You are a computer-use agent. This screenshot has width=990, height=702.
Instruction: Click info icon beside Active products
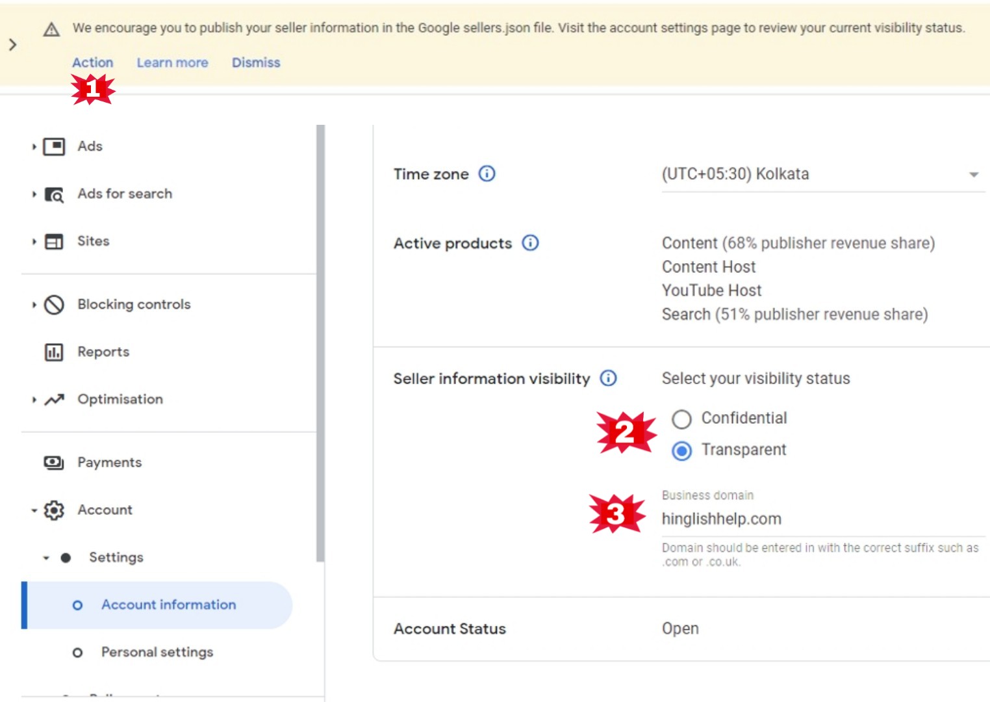[530, 243]
